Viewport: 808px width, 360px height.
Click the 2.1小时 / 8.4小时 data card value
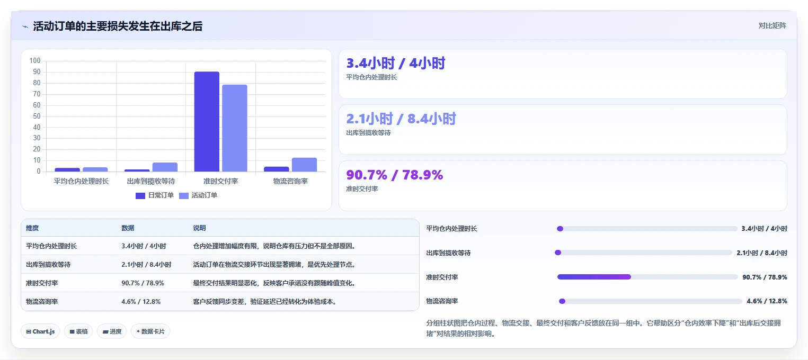click(401, 119)
